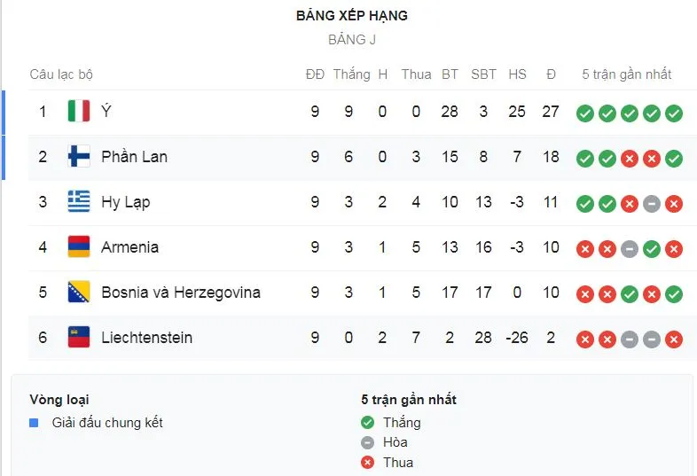The image size is (697, 476).
Task: Click the BẢNG J group label
Action: [x=352, y=40]
